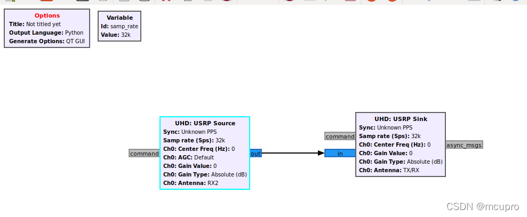The height and width of the screenshot is (217, 527).
Task: Click 'Ch0: Center Freq (Hz): 0' in USRP Sink
Action: coord(395,145)
